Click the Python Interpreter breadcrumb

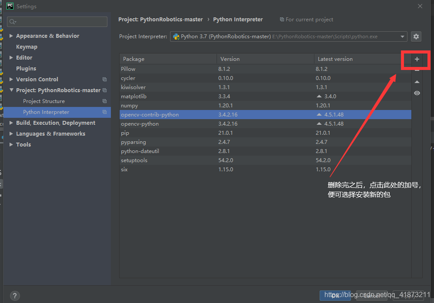click(x=238, y=20)
